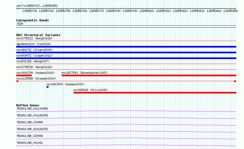244x149 pixels.
Task: Click the left red end block of nsv1135988
Action: pos(18,81)
